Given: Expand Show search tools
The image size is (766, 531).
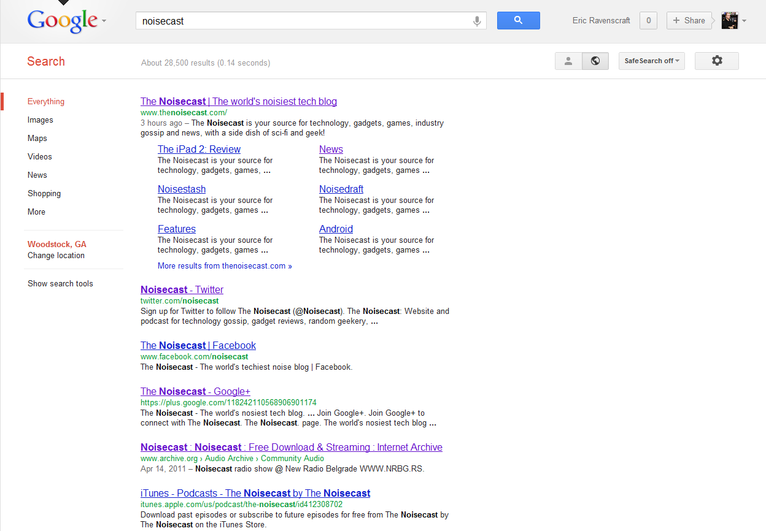Looking at the screenshot, I should (x=60, y=284).
